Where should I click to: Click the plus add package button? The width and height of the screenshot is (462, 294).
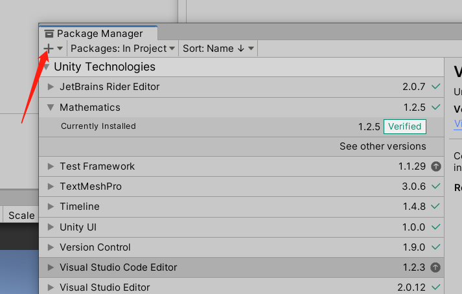[x=49, y=49]
